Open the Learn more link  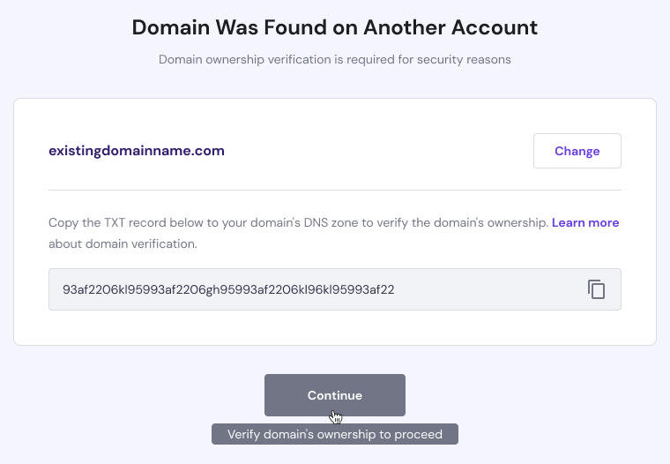pos(585,223)
